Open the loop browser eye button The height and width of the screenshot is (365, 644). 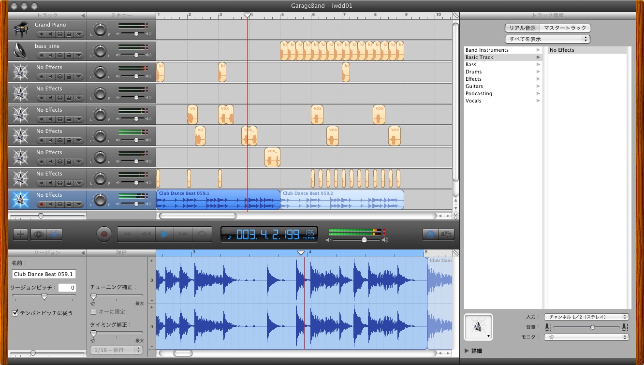click(x=38, y=234)
